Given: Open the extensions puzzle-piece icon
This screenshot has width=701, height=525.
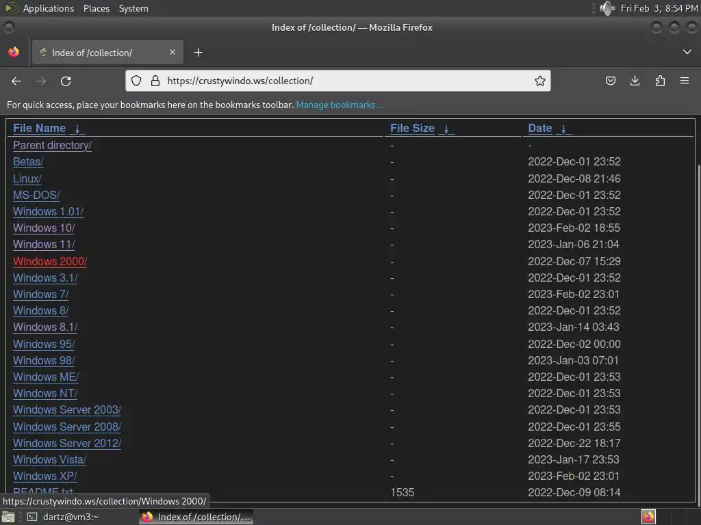Looking at the screenshot, I should click(660, 81).
